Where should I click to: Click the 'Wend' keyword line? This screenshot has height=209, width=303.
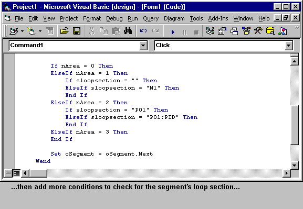[x=43, y=161]
